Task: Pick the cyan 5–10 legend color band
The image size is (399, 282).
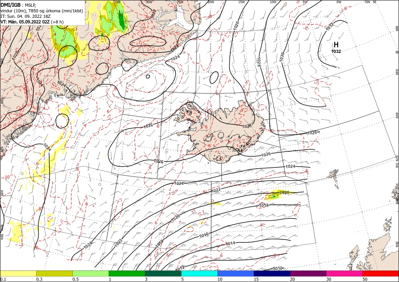Action: point(199,273)
